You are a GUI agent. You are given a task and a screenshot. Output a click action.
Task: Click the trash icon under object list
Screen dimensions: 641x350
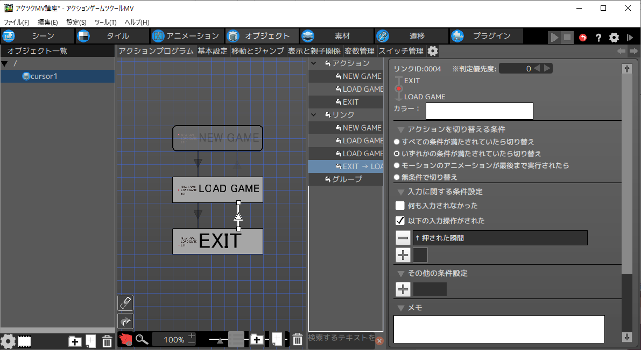tap(107, 341)
